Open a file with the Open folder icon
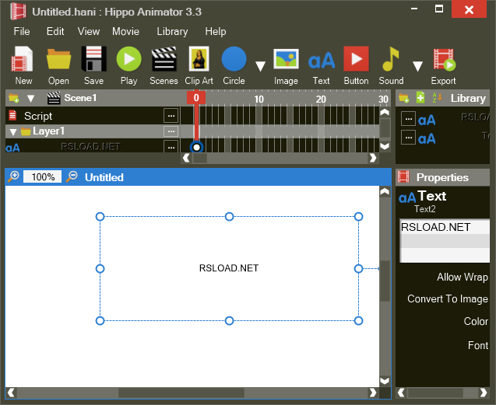The width and height of the screenshot is (496, 405). click(58, 65)
